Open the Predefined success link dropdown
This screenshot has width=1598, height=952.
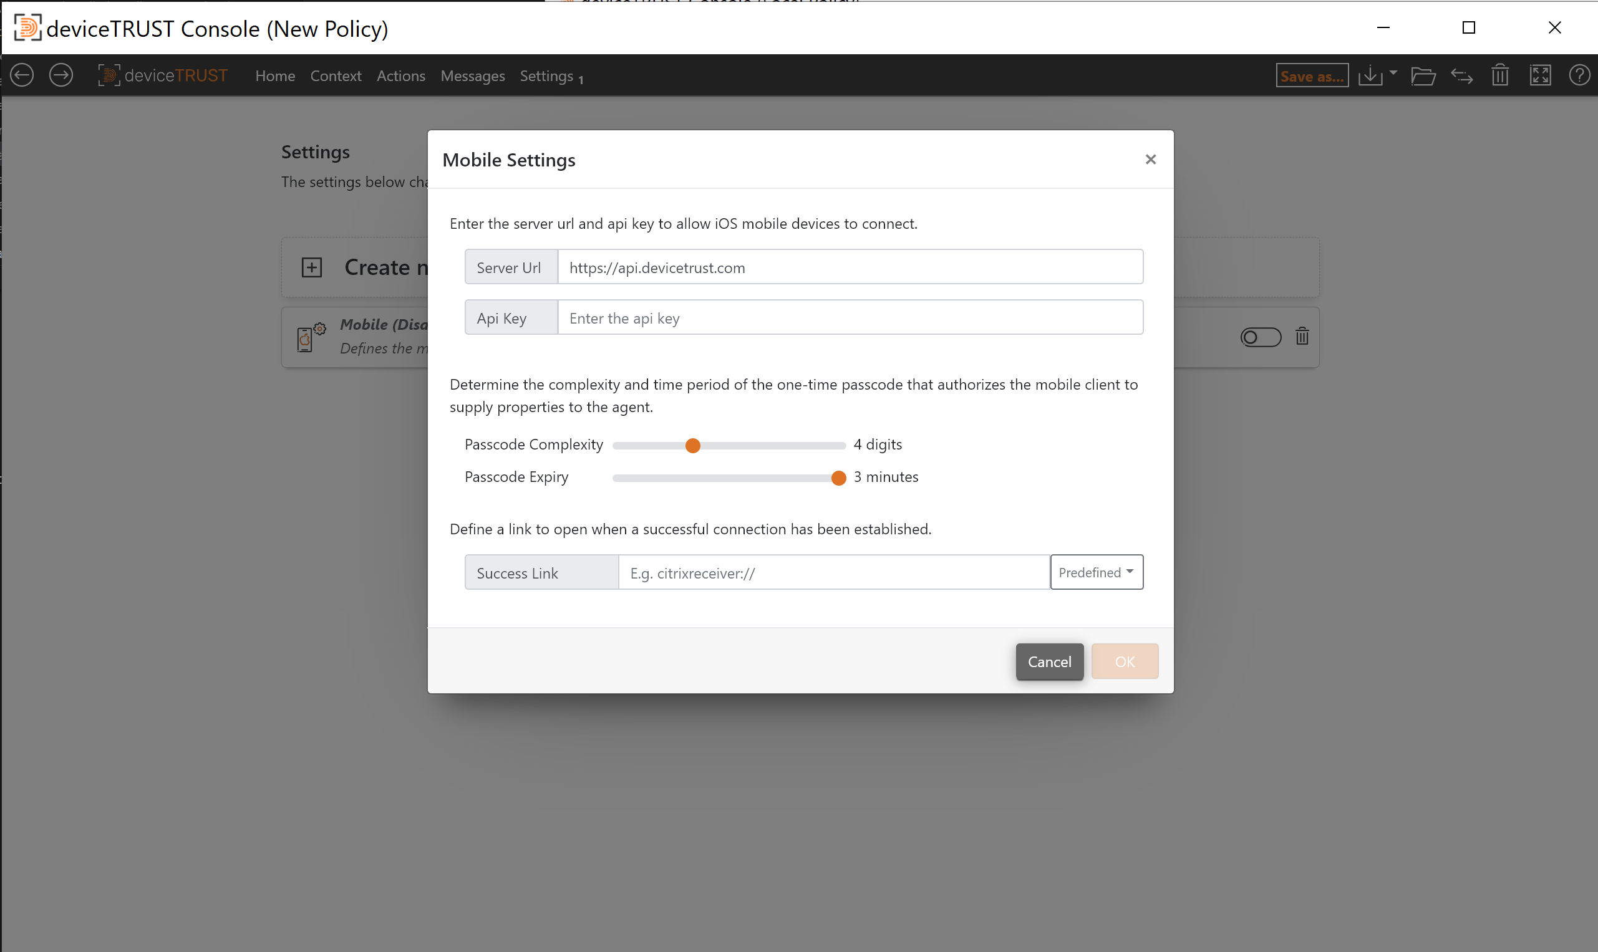click(x=1095, y=572)
